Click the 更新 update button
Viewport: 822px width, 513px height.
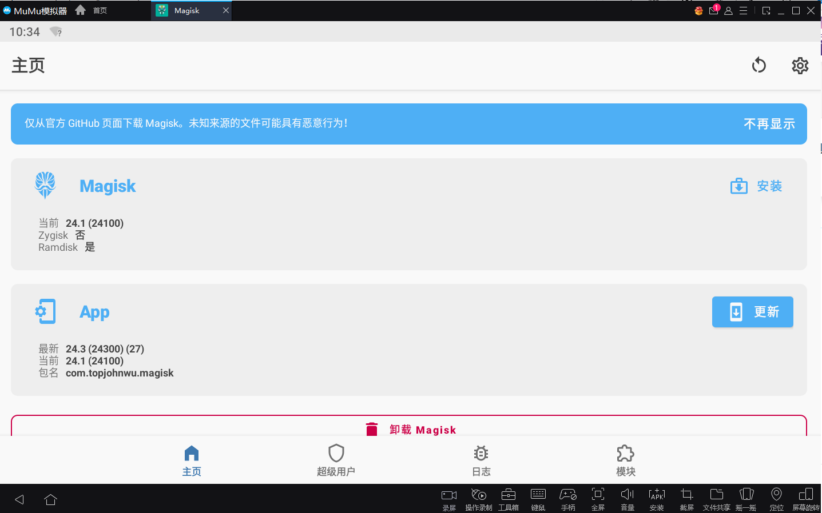pos(753,312)
